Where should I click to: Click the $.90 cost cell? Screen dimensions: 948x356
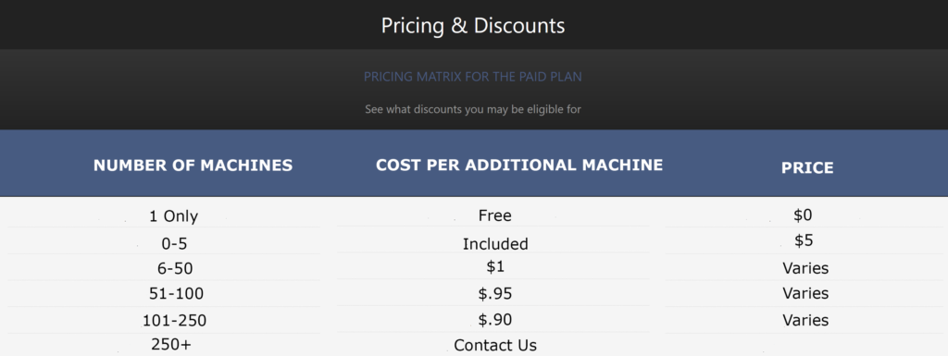[x=495, y=319]
